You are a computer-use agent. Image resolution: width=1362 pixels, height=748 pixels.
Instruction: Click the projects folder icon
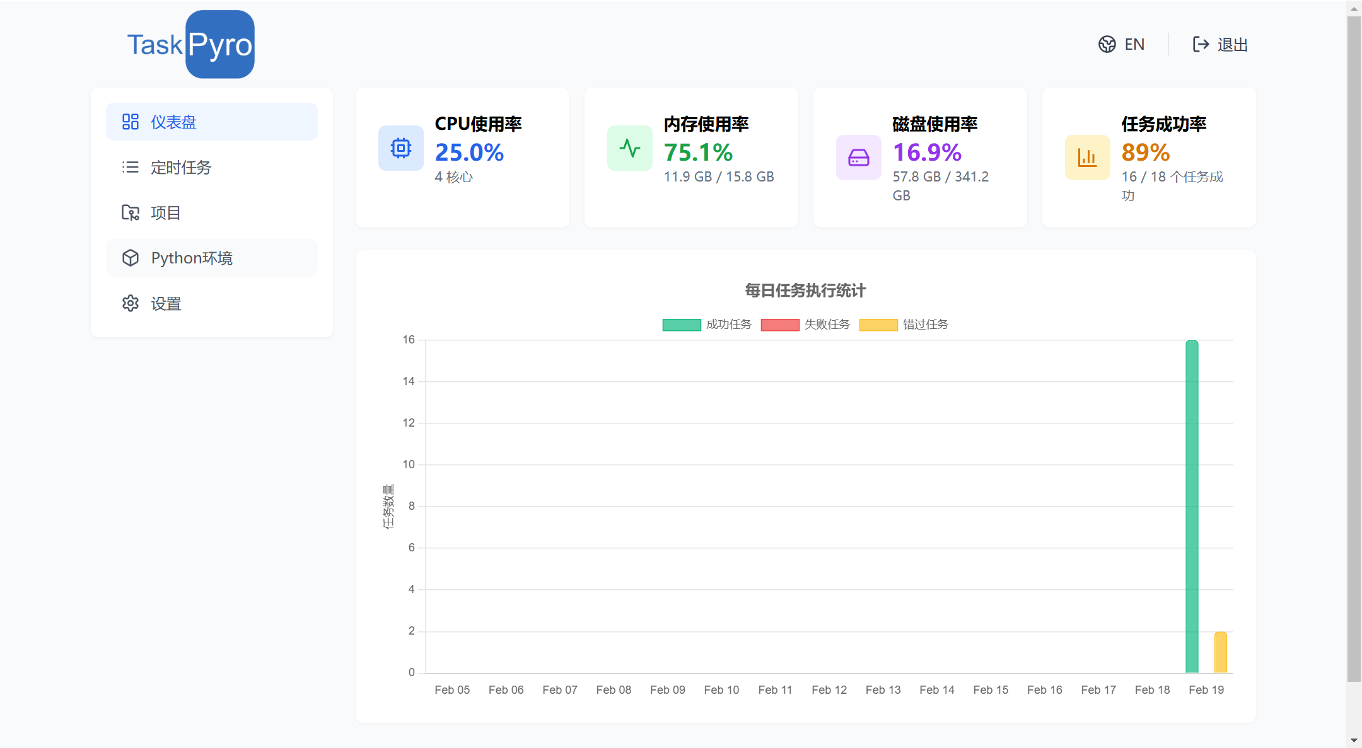[130, 213]
